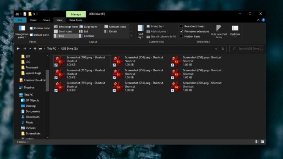
Task: Show Hidden items checkbox
Action: coord(182,36)
